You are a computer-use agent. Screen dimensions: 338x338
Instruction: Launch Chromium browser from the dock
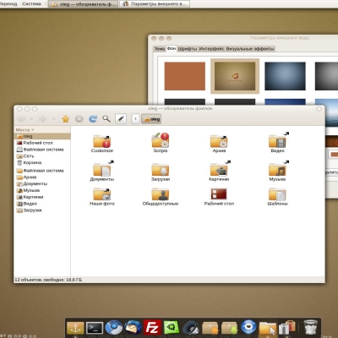(x=114, y=328)
